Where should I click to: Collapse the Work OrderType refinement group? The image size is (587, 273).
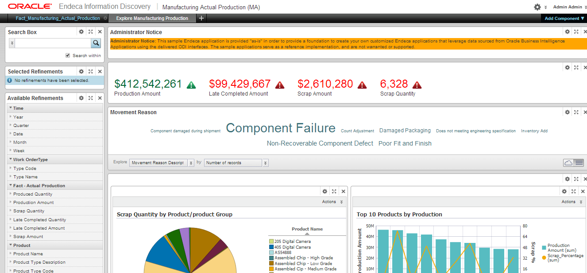pos(10,159)
